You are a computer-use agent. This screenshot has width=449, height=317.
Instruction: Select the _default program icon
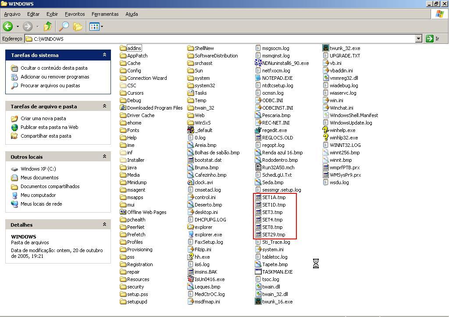190,130
